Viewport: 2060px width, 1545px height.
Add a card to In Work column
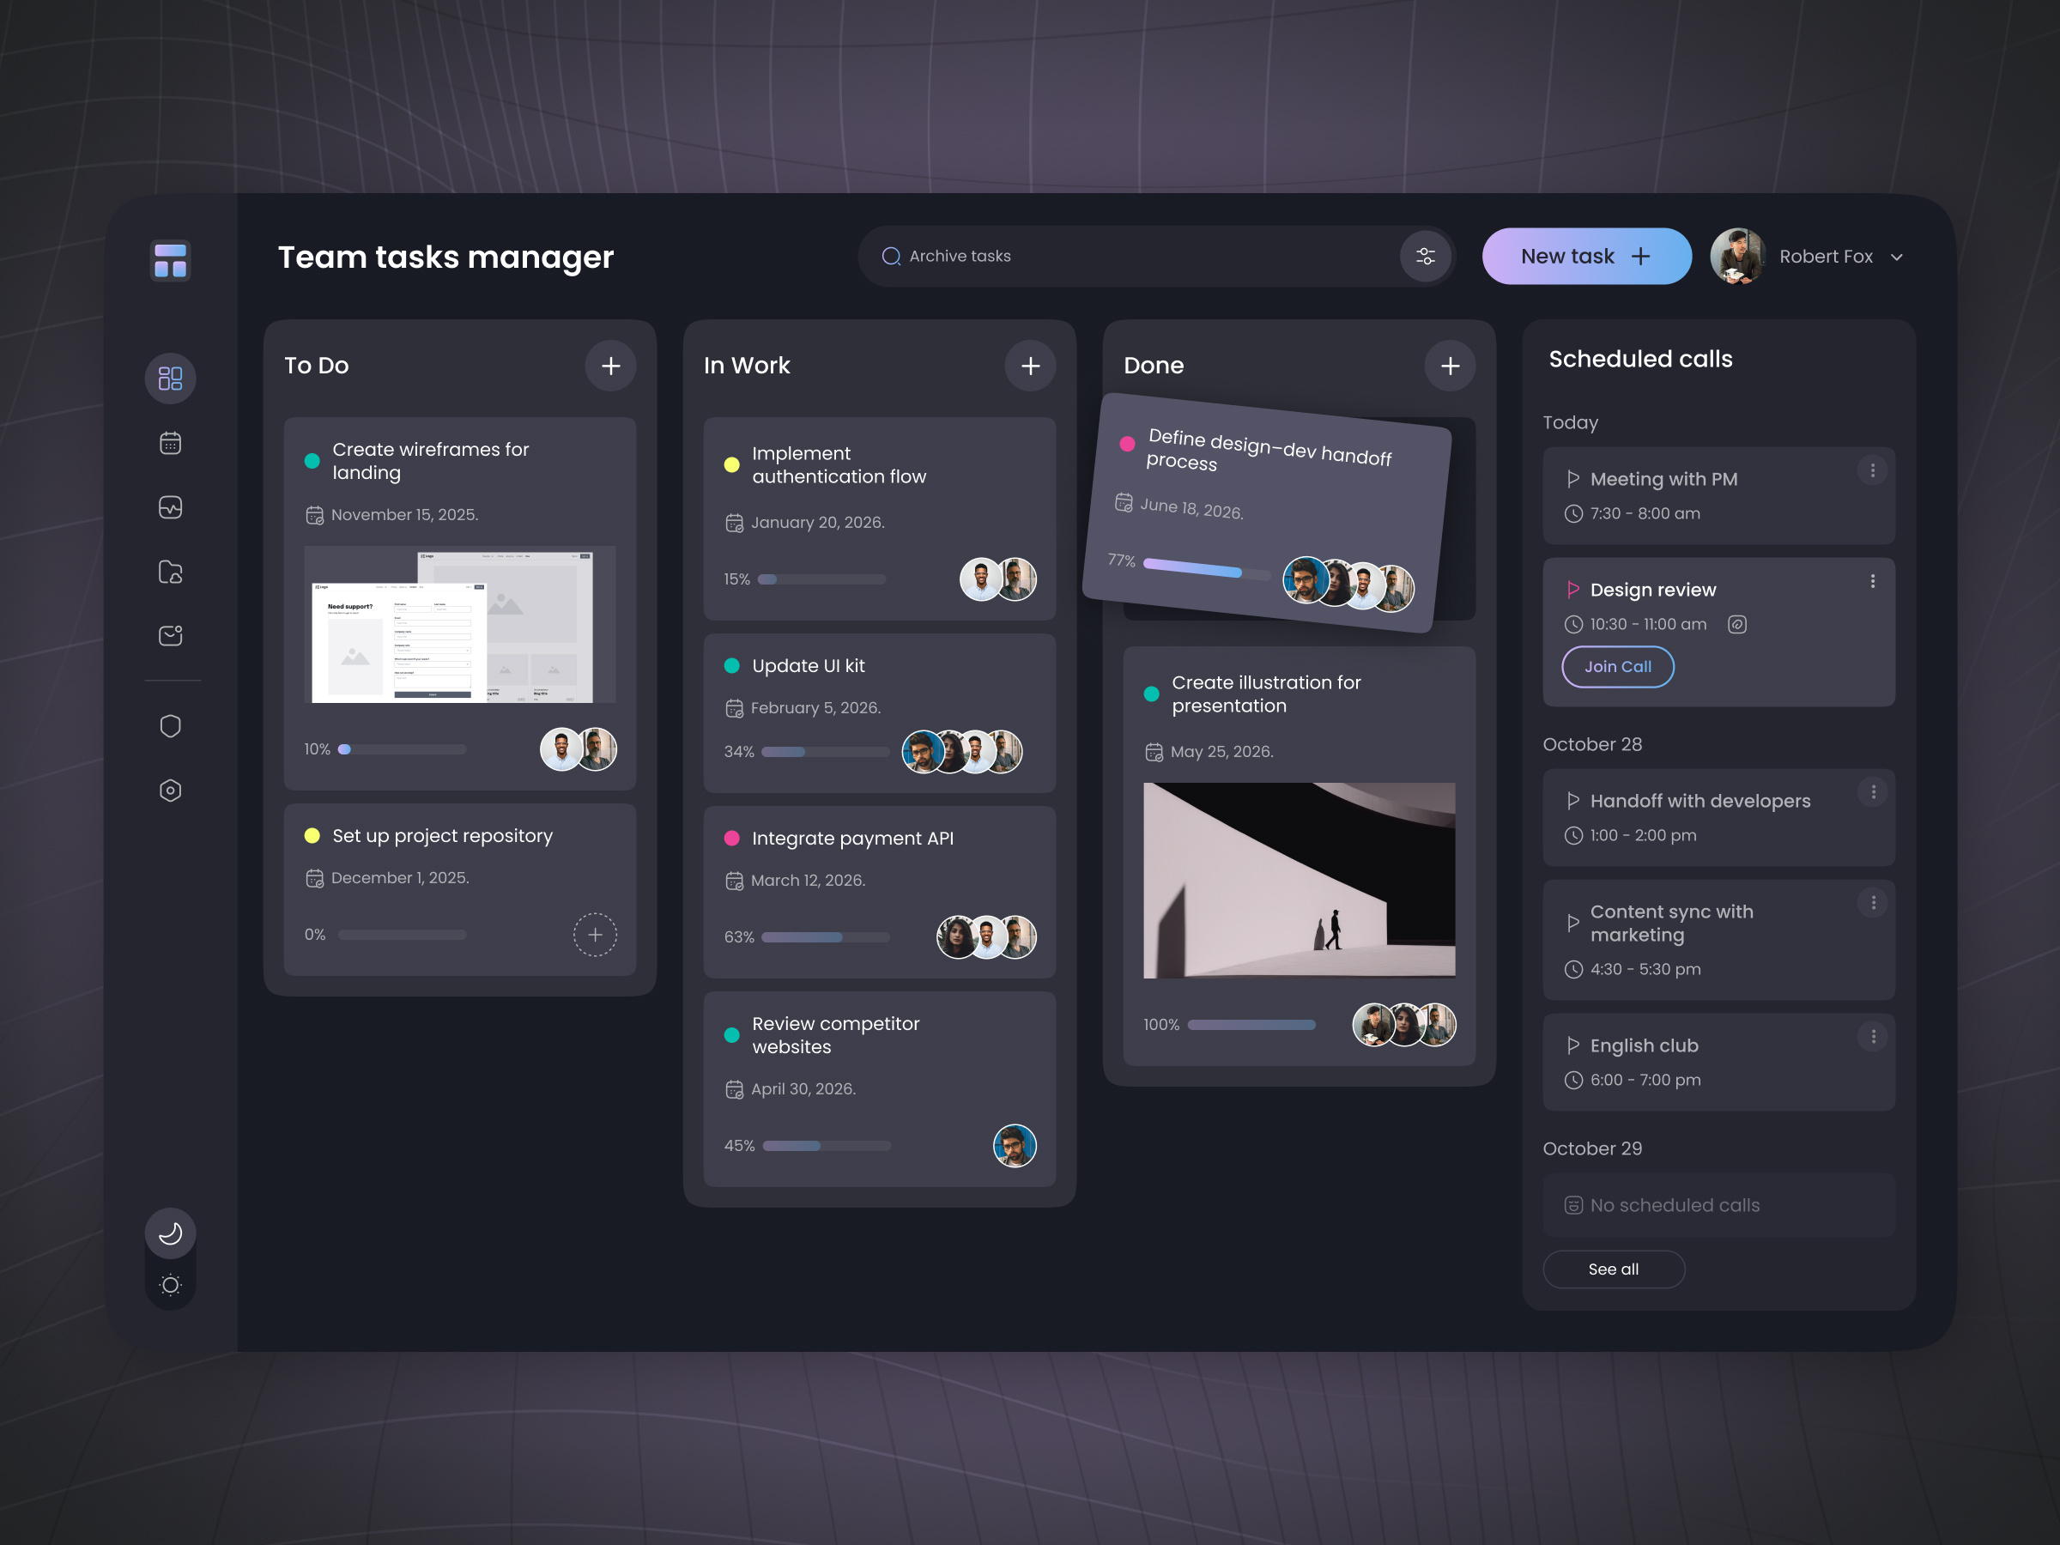pyautogui.click(x=1030, y=366)
